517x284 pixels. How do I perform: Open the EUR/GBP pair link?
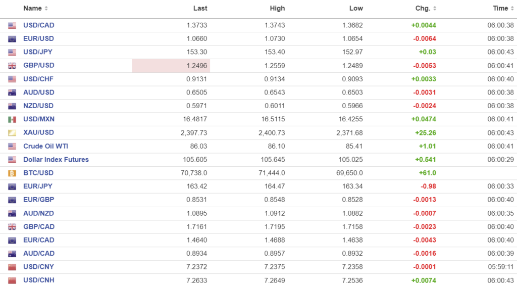click(x=38, y=200)
